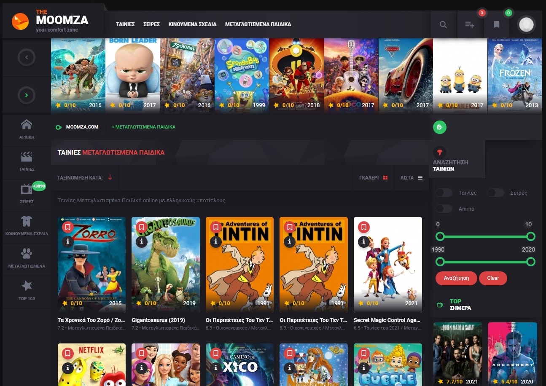Bookmark the Gigantosaurus poster
546x386 pixels.
142,227
